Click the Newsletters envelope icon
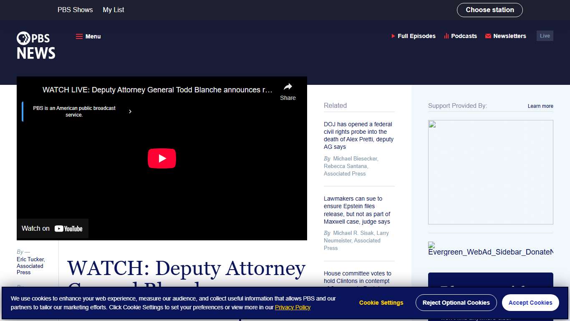This screenshot has height=321, width=570. 488,36
